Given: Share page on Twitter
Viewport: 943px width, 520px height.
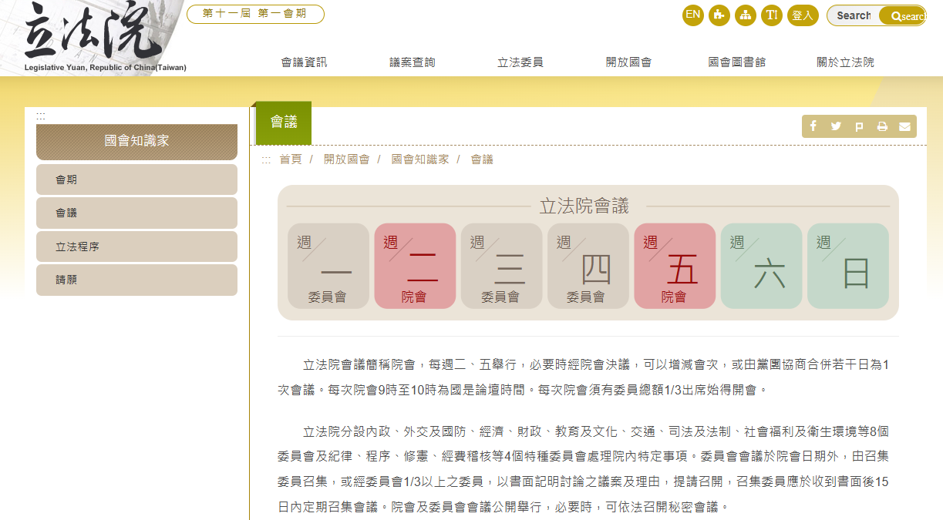Looking at the screenshot, I should pos(836,126).
